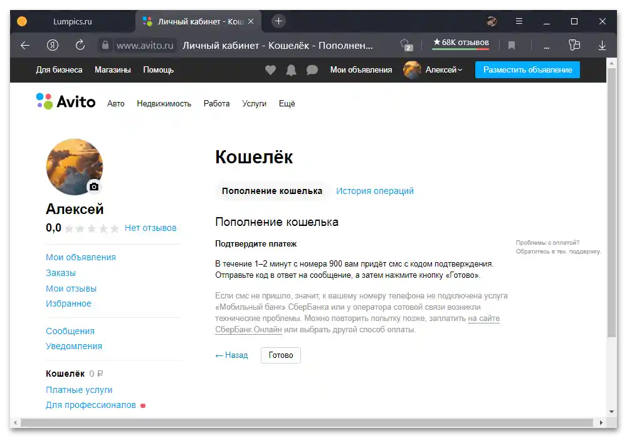Viewport: 627px width, 438px height.
Task: Open the browser collections side panel icon
Action: coord(574,45)
